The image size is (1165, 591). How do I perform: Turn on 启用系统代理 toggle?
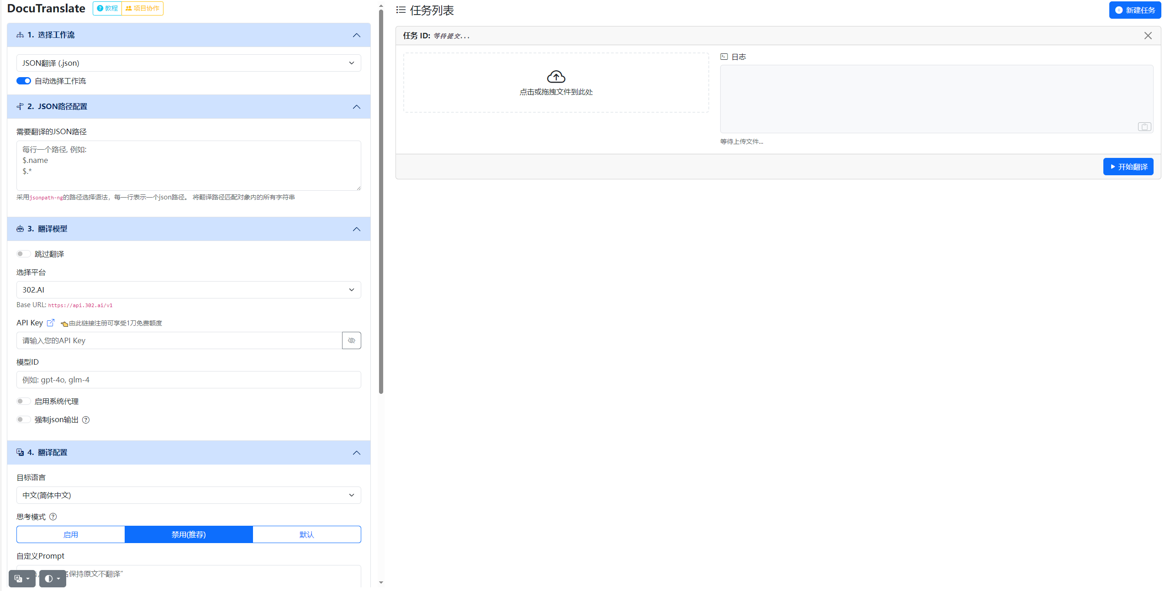tap(24, 401)
